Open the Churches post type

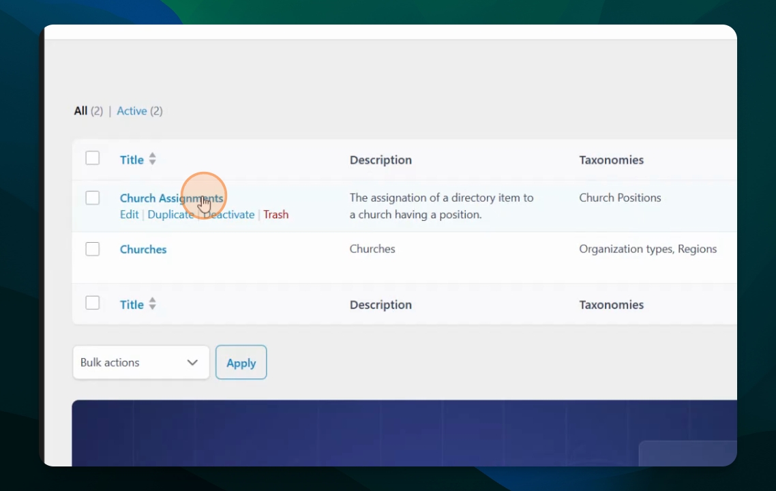[x=143, y=250]
